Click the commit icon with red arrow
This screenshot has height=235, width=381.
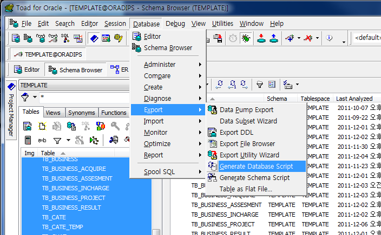(261, 38)
